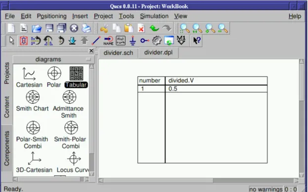Image resolution: width=308 pixels, height=192 pixels.
Task: Start simulation with gear icon
Action: tap(157, 41)
